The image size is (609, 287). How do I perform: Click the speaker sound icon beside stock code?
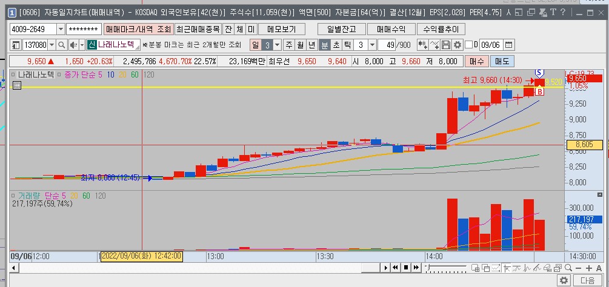(x=73, y=45)
